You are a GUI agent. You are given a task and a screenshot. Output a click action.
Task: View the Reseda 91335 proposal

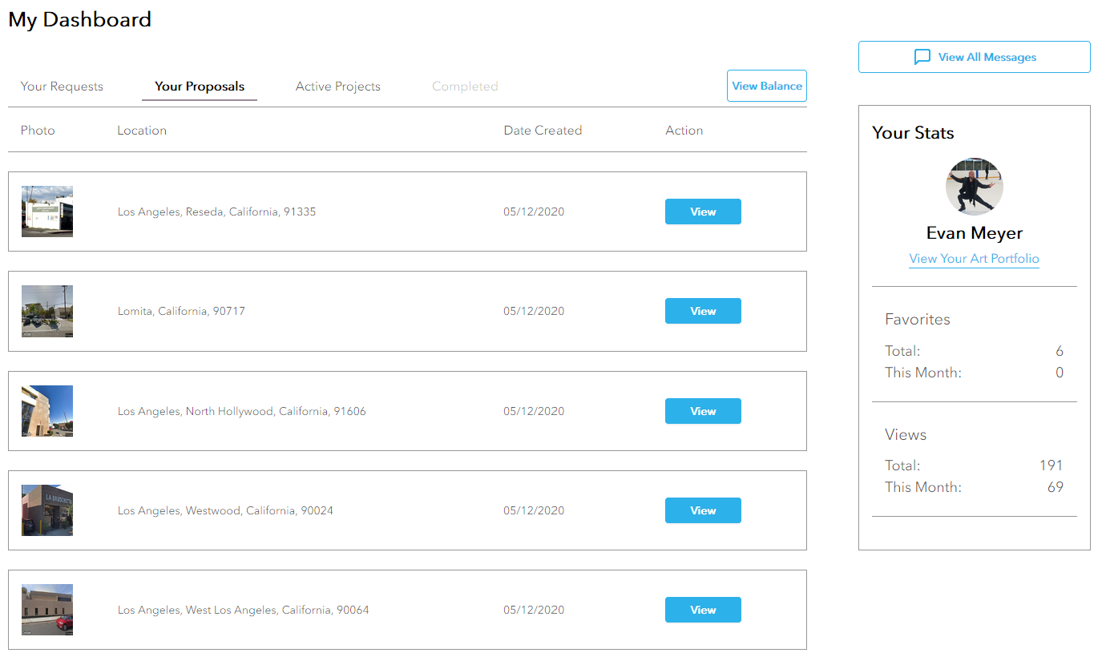[703, 212]
